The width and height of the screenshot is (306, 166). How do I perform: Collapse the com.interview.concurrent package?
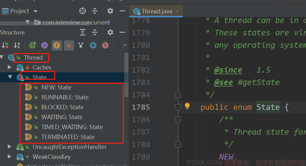click(27, 22)
